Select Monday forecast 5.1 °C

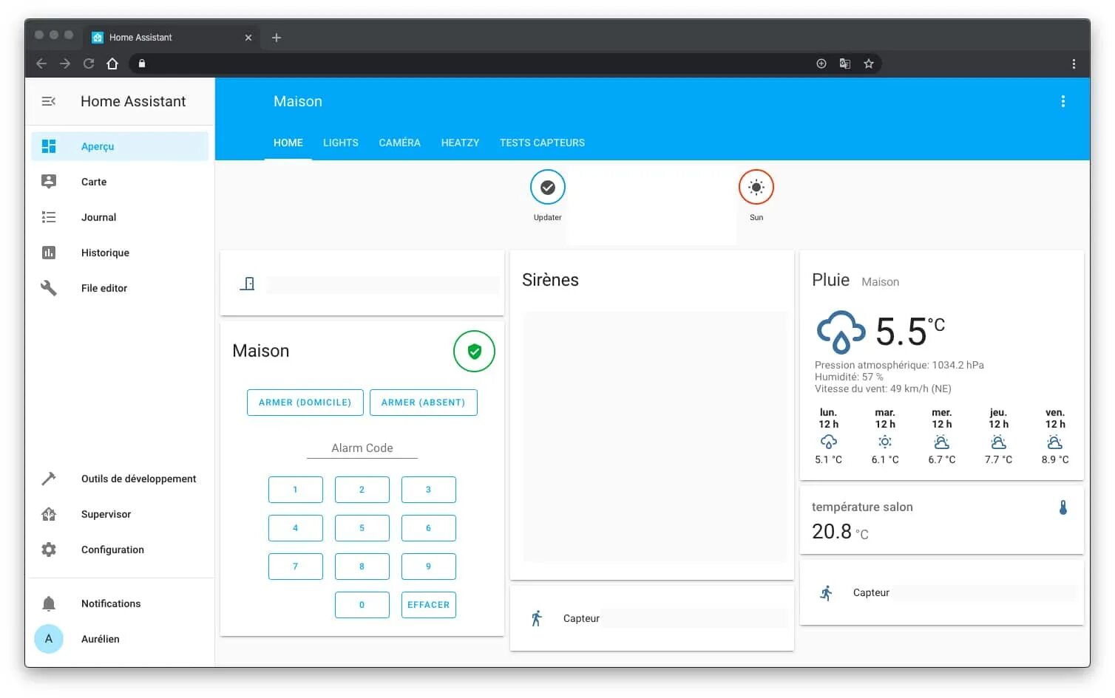coord(829,437)
